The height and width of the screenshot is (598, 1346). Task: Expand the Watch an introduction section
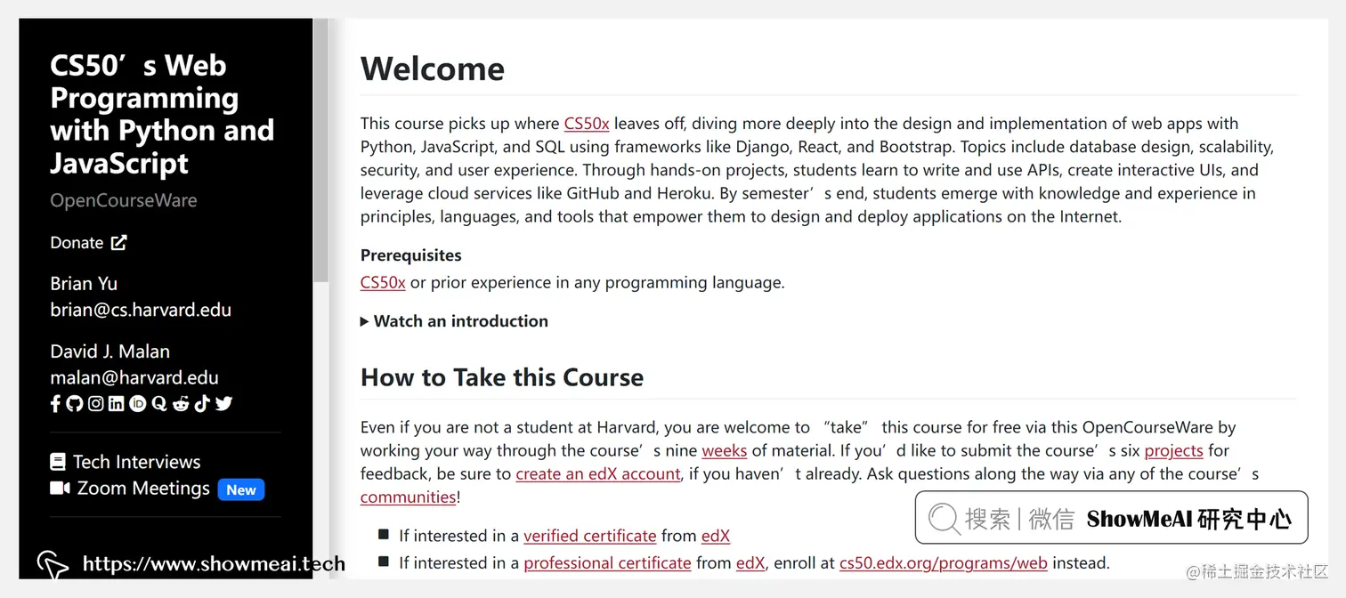[x=459, y=321]
